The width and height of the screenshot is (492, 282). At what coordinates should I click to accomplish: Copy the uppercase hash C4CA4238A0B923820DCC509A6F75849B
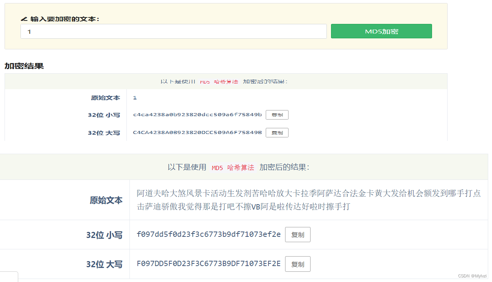[x=277, y=133]
